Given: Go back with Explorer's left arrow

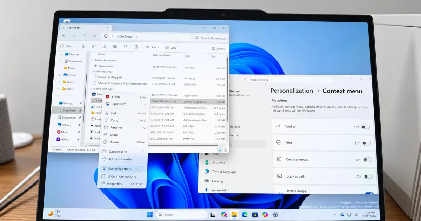Looking at the screenshot, I should [x=63, y=36].
